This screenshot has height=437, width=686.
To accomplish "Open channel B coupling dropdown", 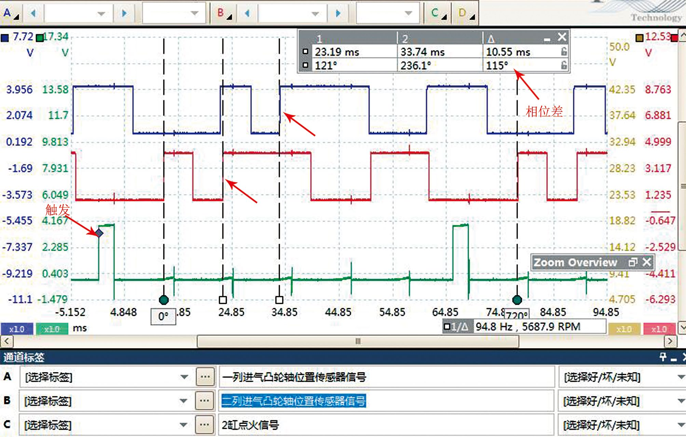I will click(x=388, y=13).
